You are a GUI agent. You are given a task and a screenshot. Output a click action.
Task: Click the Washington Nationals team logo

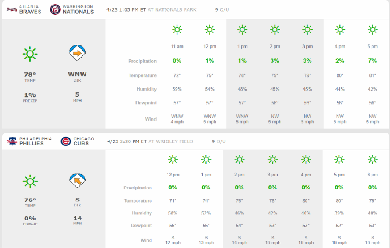click(55, 9)
